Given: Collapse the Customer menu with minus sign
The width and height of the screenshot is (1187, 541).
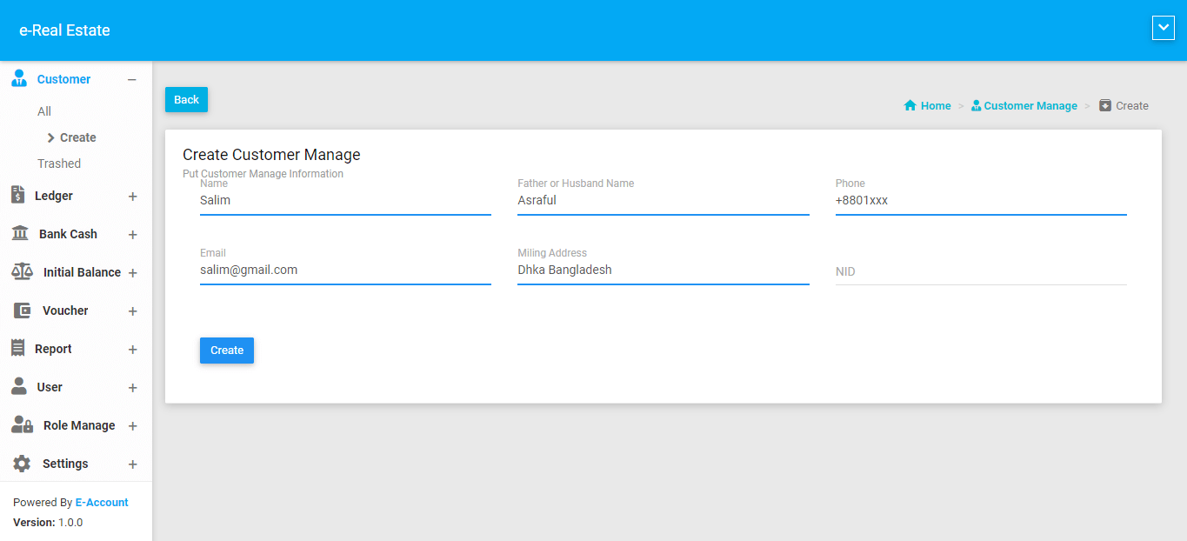Looking at the screenshot, I should 132,80.
